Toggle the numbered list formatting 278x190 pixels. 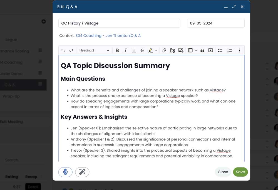pyautogui.click(x=230, y=50)
